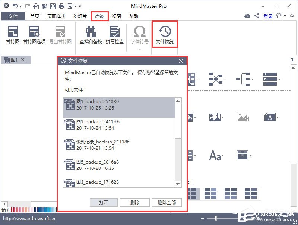The width and height of the screenshot is (298, 225).
Task: Click the Undo icon
Action: click(15, 6)
